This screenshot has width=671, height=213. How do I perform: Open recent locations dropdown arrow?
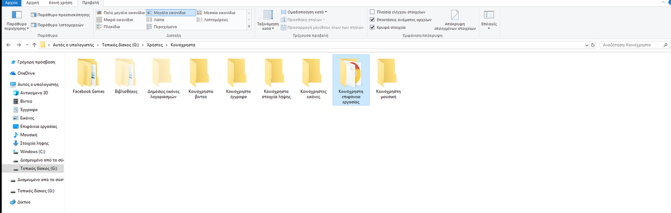point(27,45)
